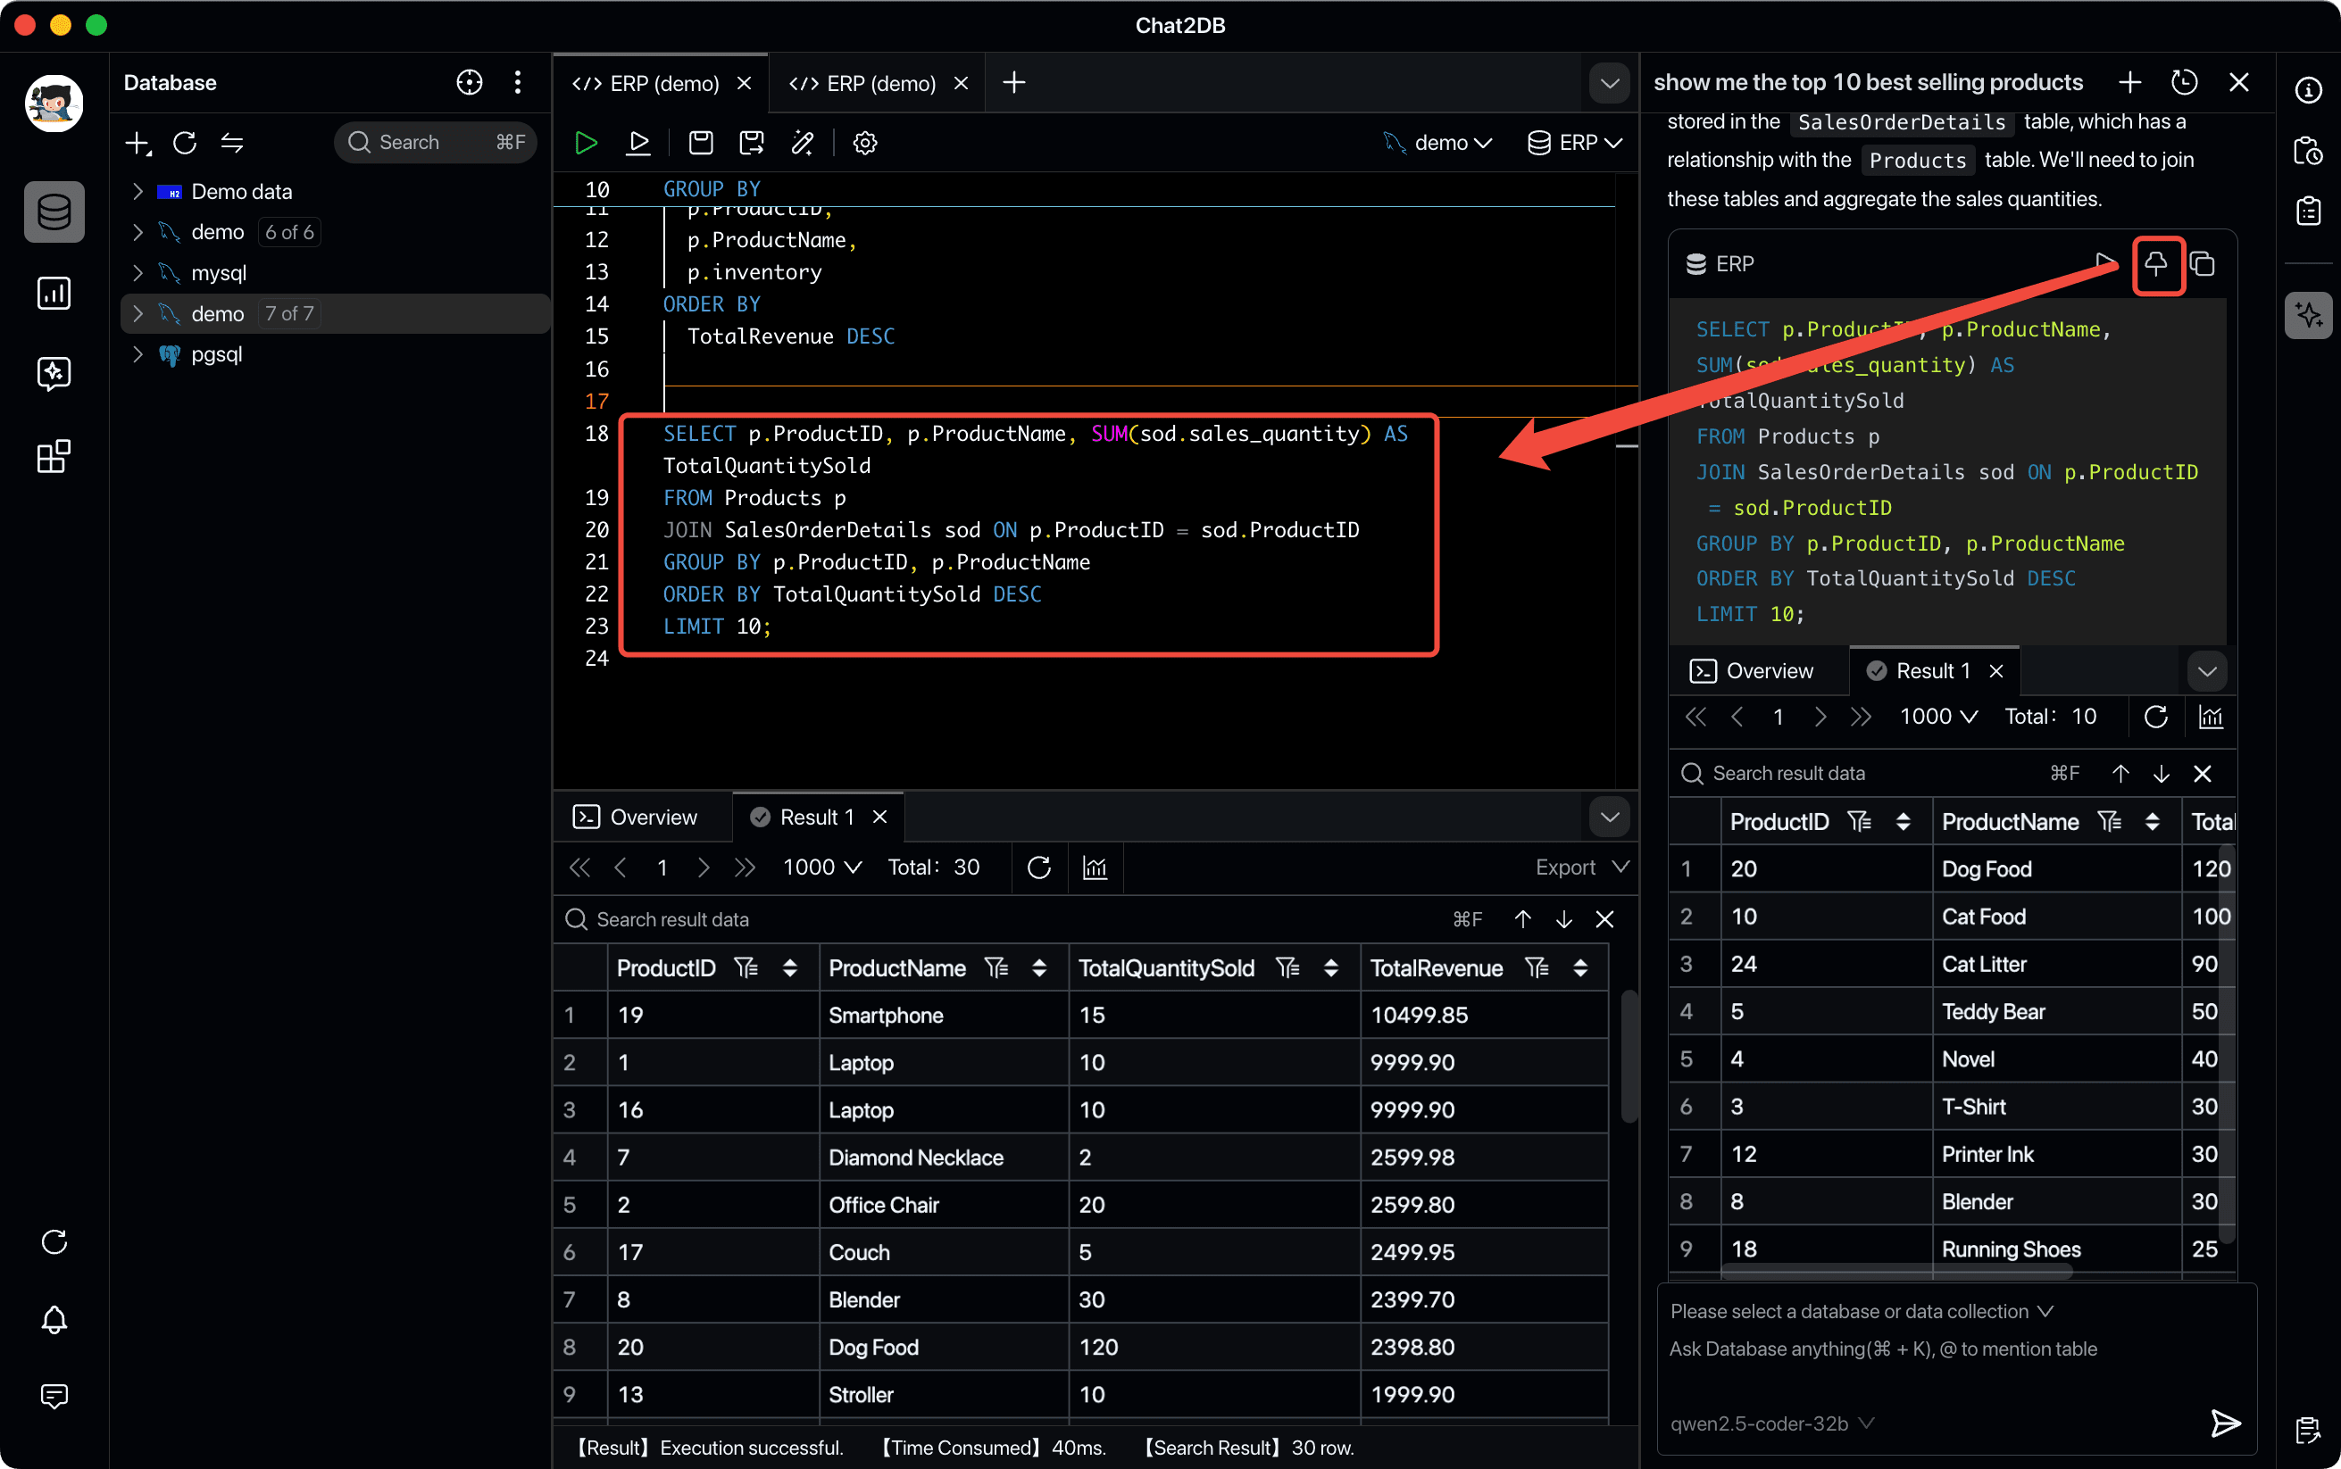
Task: Expand the pgsql connection node
Action: click(137, 354)
